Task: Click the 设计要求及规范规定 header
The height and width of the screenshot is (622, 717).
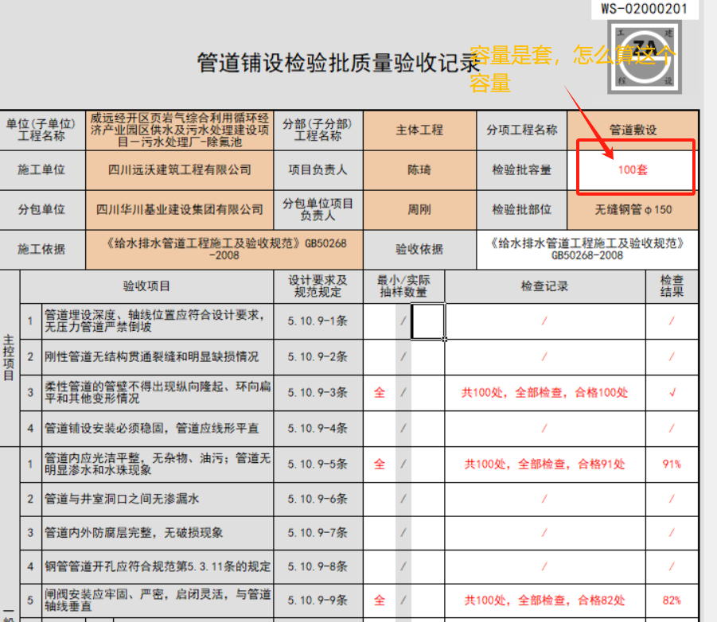Action: pyautogui.click(x=318, y=286)
